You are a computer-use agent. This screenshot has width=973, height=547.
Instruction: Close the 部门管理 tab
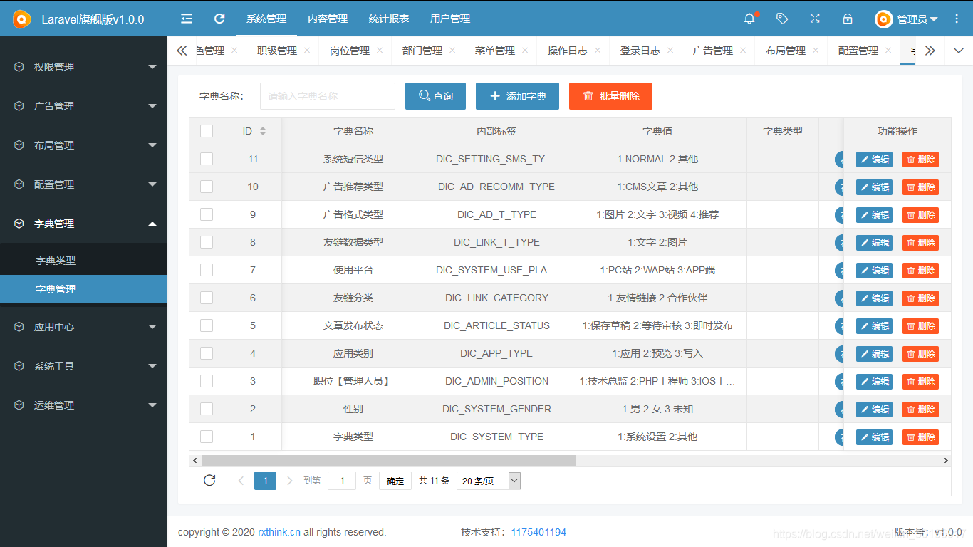click(452, 50)
